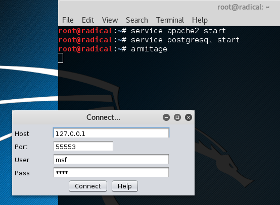
Task: Click the Host label
Action: pos(22,133)
